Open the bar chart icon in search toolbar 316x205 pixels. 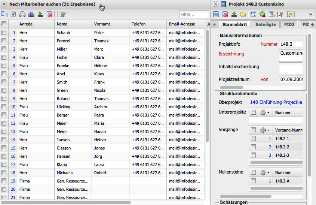(31, 15)
